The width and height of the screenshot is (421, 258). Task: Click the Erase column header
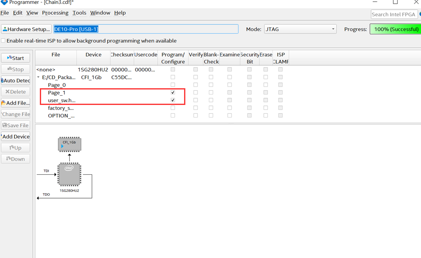pos(266,58)
